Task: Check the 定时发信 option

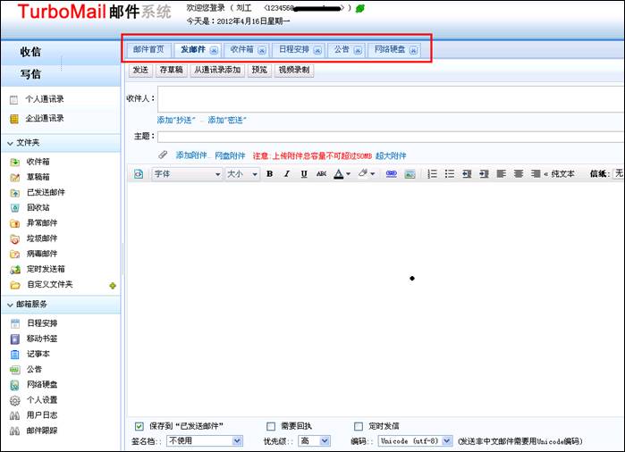Action: pos(359,426)
